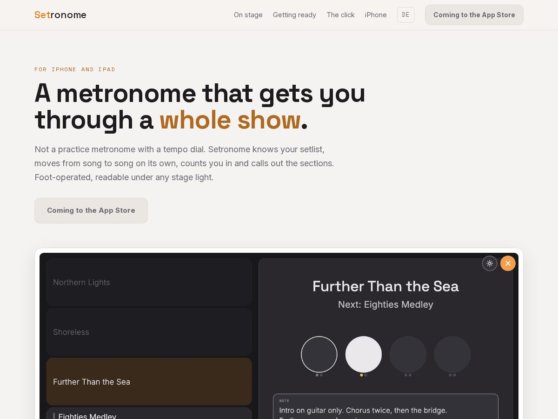Toggle brightness sun icon in preview
The width and height of the screenshot is (558, 419).
(490, 263)
